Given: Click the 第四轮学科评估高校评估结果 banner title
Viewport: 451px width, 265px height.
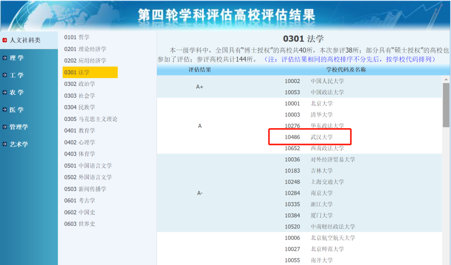Looking at the screenshot, I should pos(226,15).
